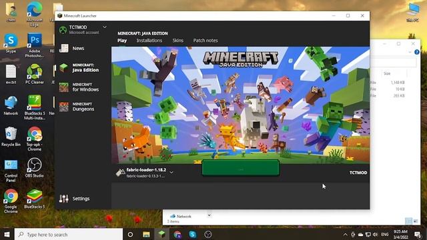Expand the TCTMOD account dropdown
This screenshot has height=240, width=427.
[105, 27]
